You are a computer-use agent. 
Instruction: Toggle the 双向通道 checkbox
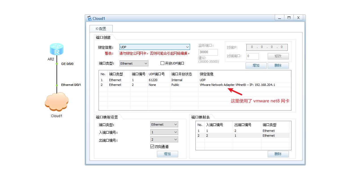pyautogui.click(x=152, y=147)
